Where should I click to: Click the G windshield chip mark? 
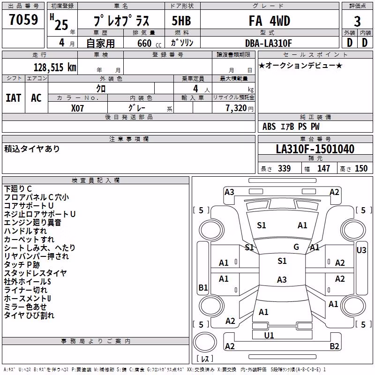point(296,247)
